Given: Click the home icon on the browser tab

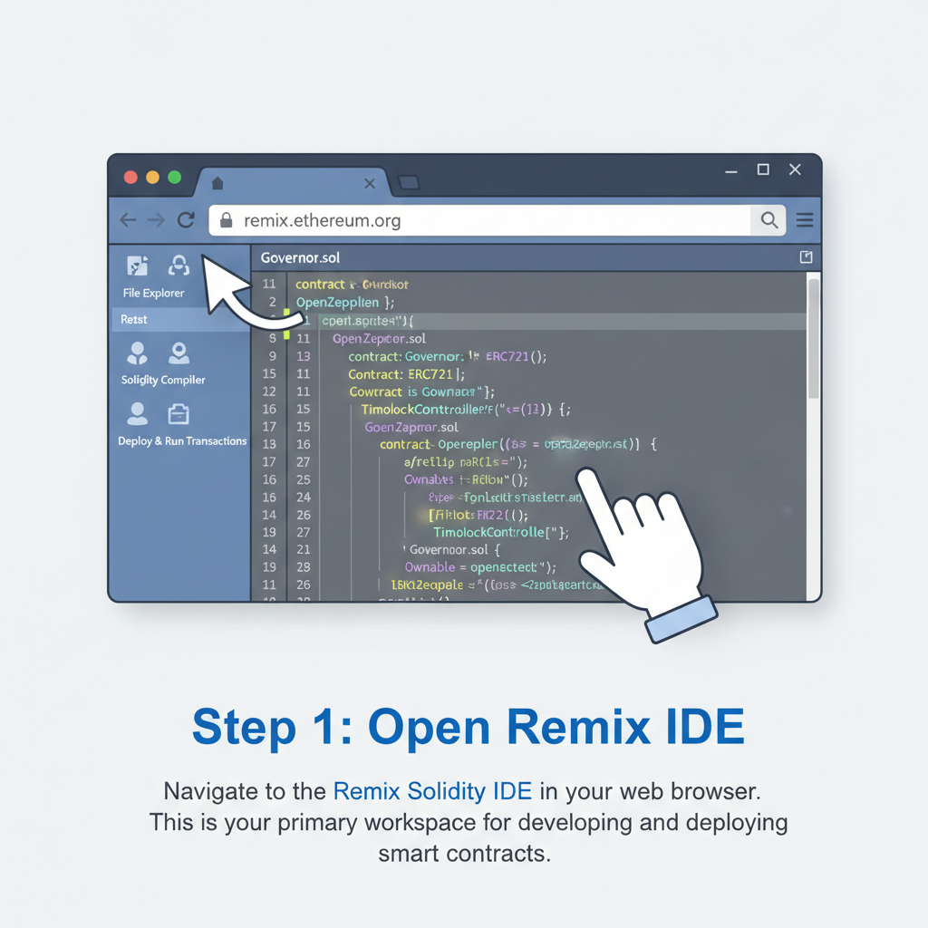Looking at the screenshot, I should [217, 182].
